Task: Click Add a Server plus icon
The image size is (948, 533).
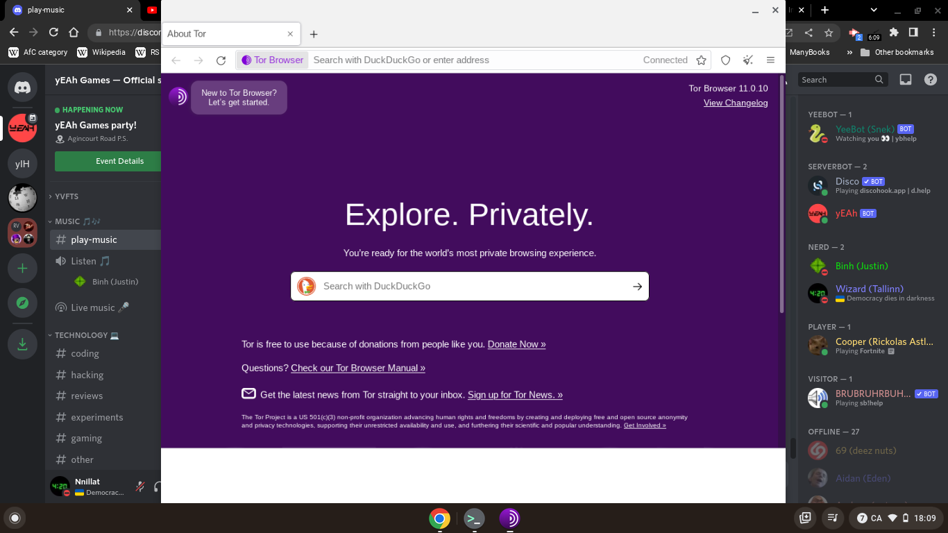Action: tap(22, 269)
